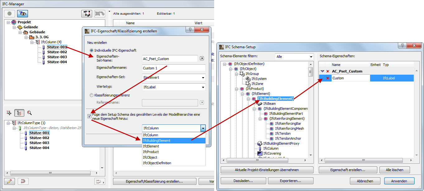The width and height of the screenshot is (424, 191).
Task: Select Stütze-003 in the upper project tree
Action: pos(57,57)
